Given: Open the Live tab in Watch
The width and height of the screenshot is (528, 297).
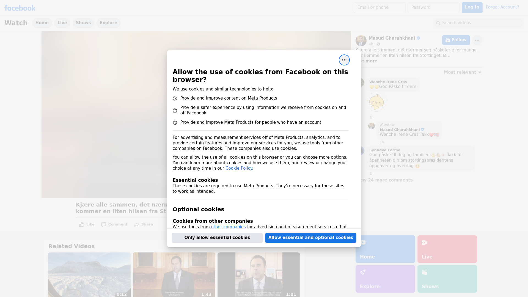Looking at the screenshot, I should [62, 23].
